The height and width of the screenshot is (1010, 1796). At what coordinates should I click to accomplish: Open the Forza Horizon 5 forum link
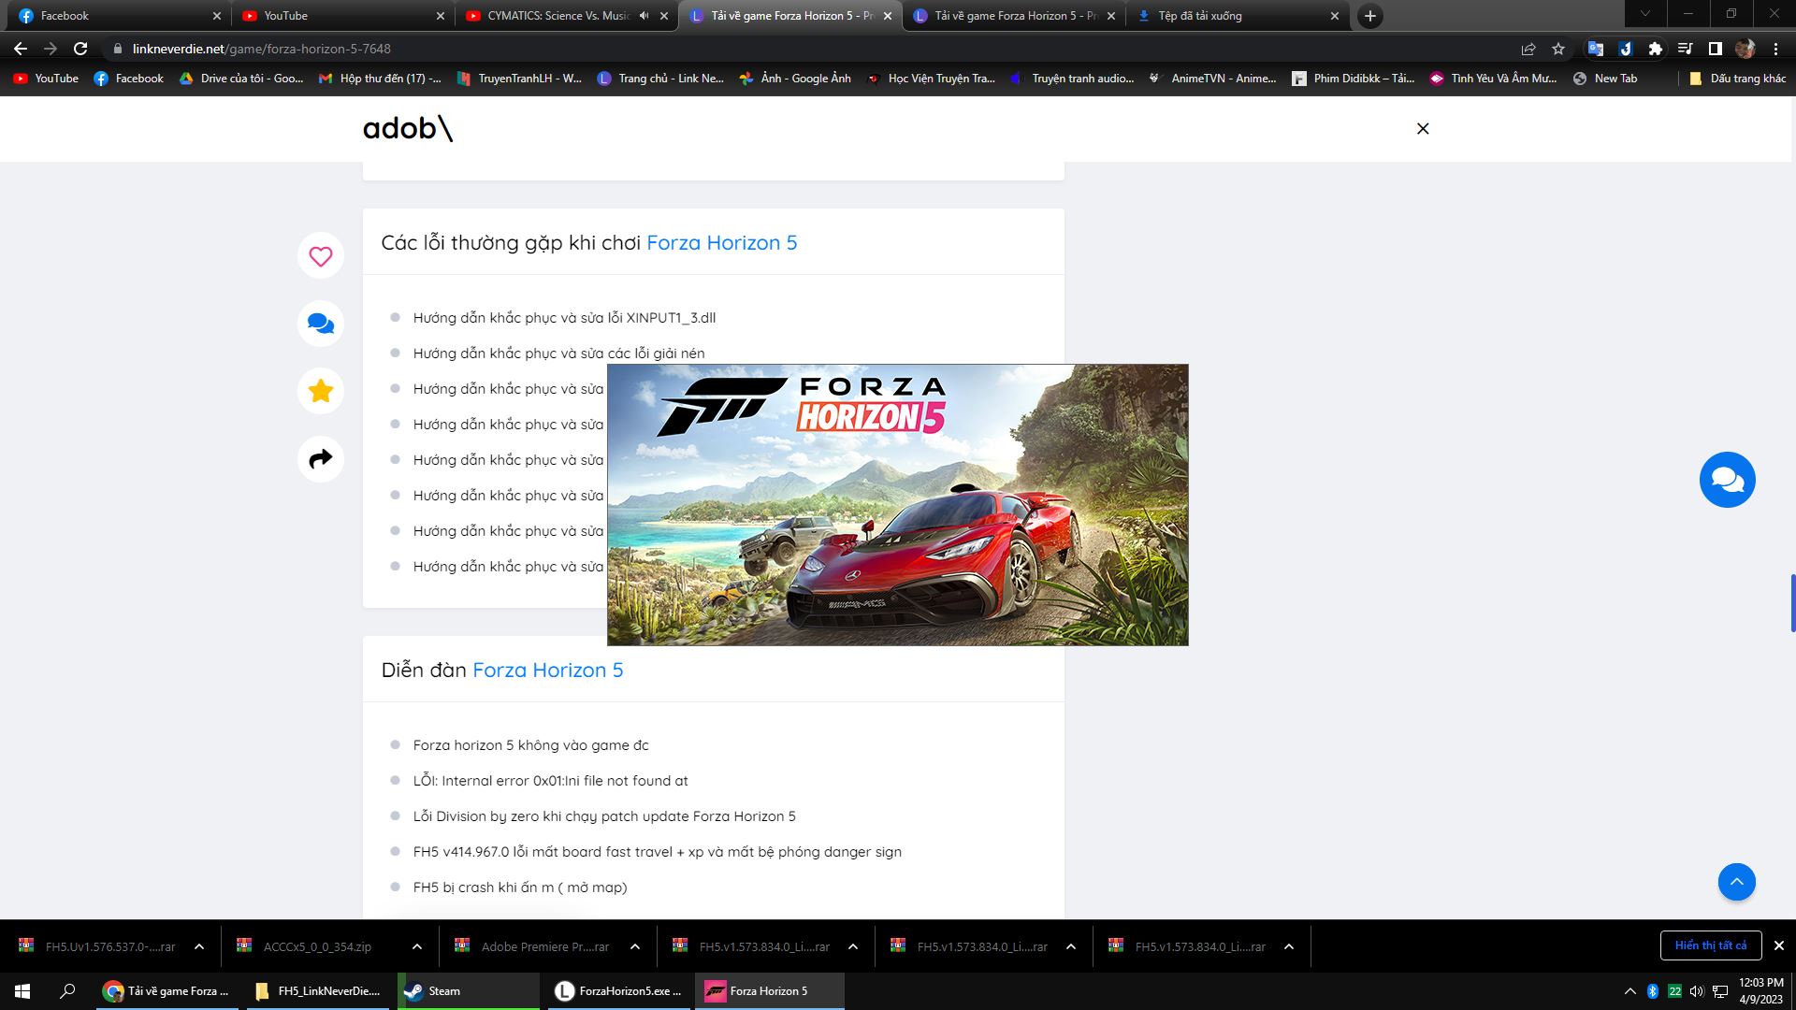click(x=546, y=670)
